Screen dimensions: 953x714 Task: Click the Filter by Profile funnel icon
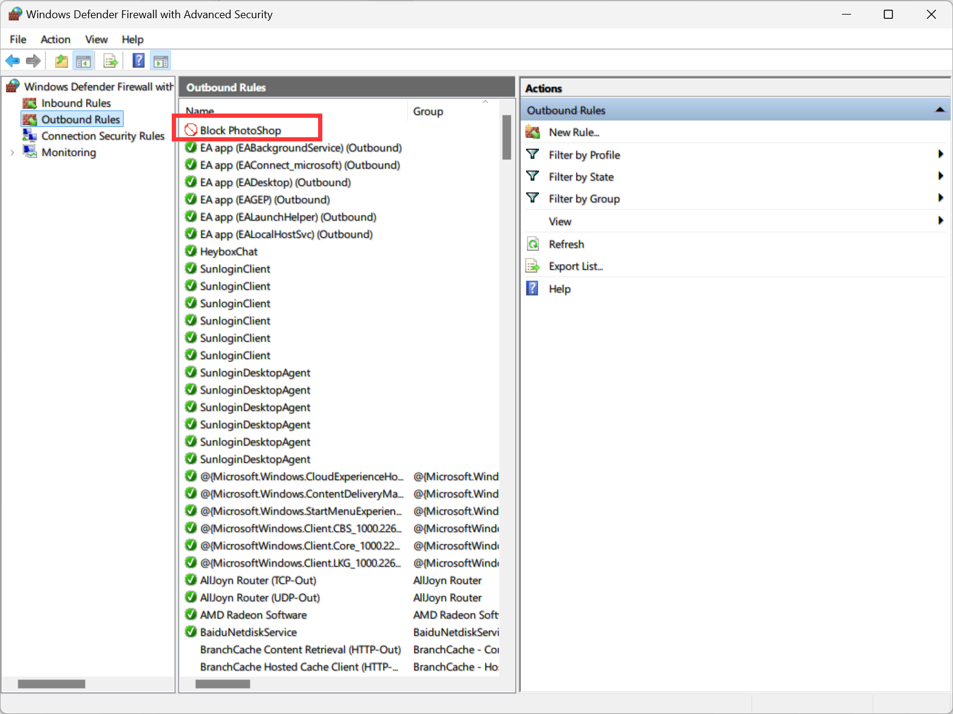(x=532, y=154)
